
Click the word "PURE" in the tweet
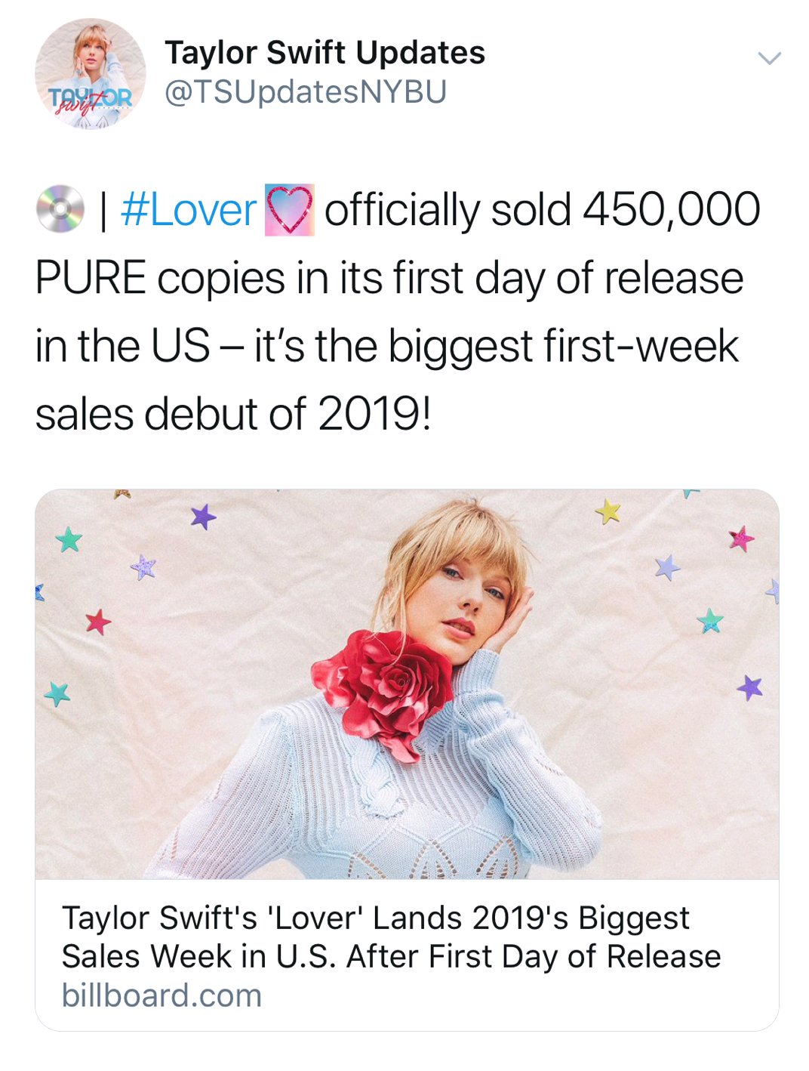click(x=91, y=278)
